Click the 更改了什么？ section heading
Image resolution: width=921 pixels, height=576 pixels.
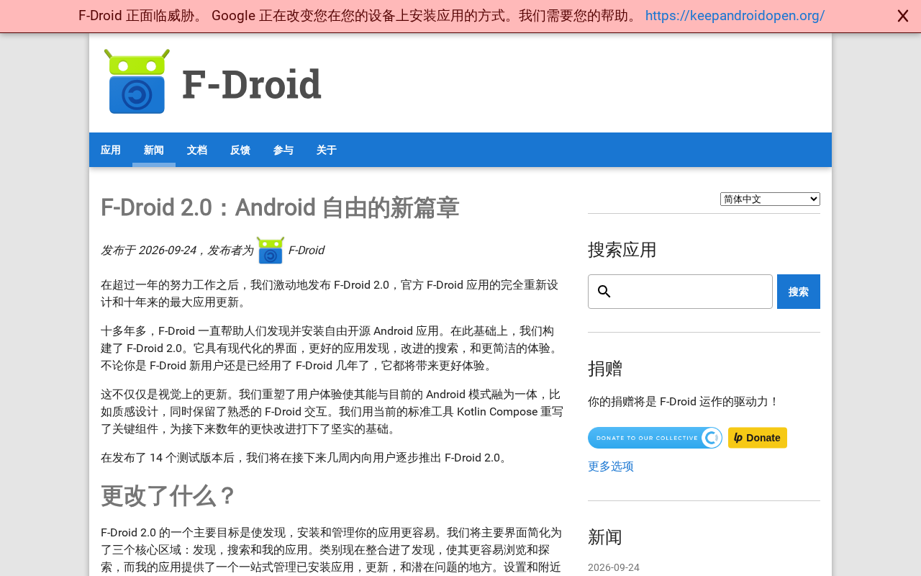click(169, 496)
